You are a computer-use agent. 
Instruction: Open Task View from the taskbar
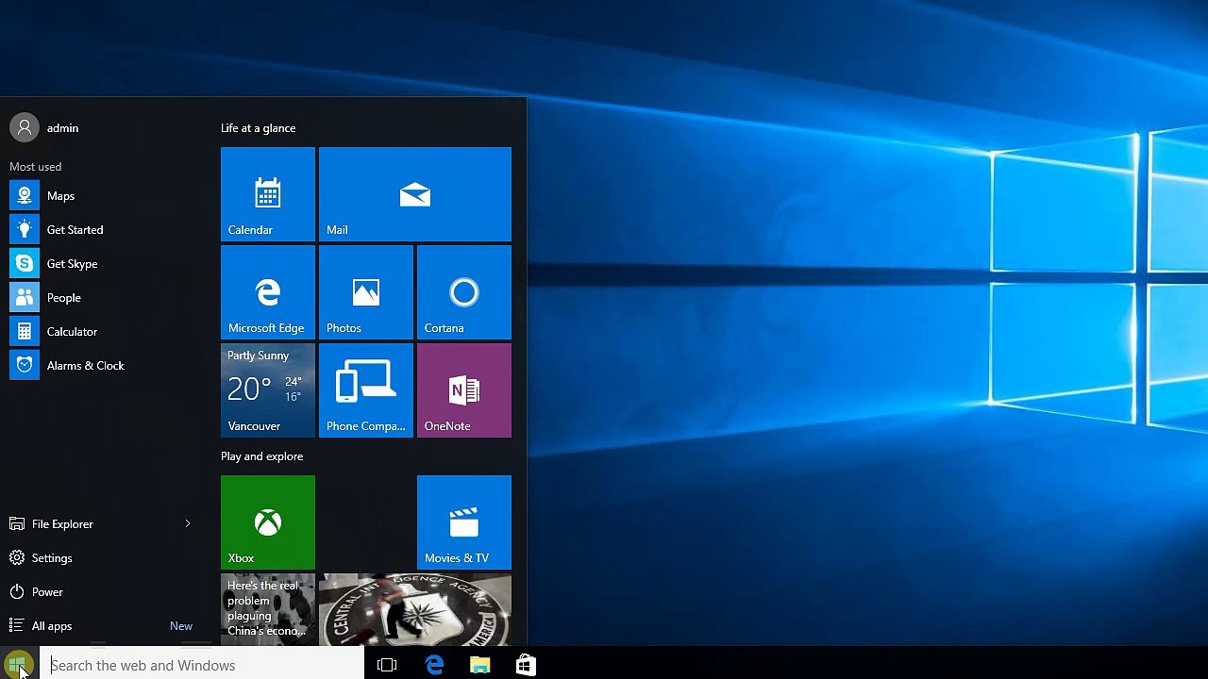[x=387, y=665]
